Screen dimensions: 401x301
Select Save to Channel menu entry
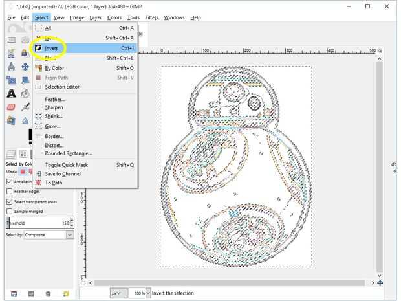click(85, 173)
